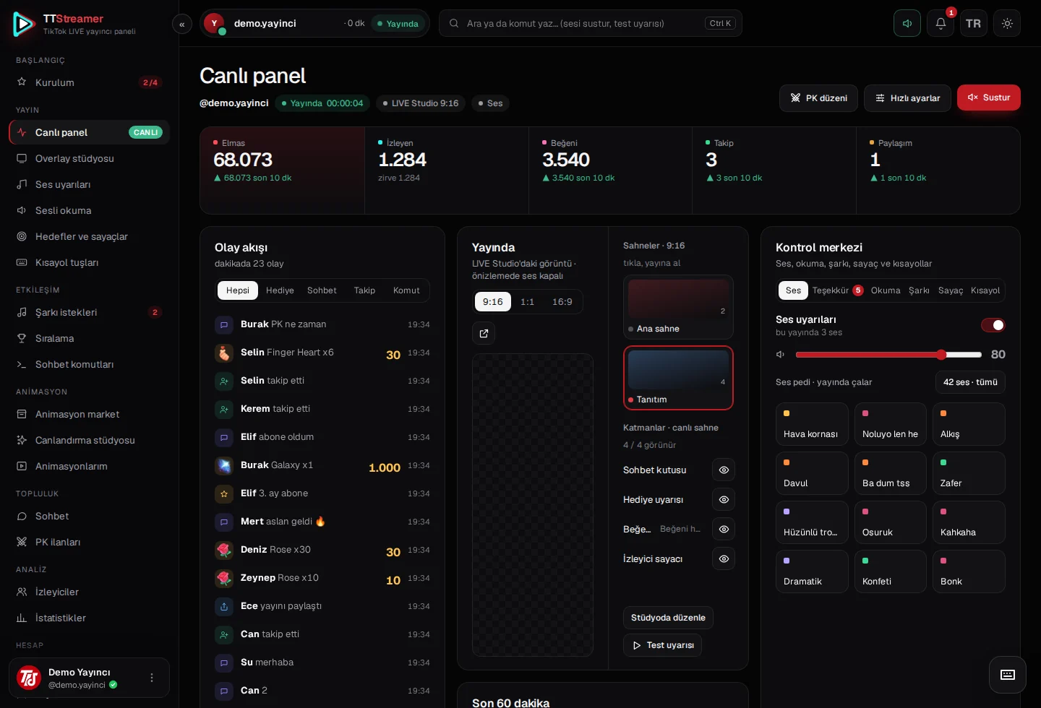The width and height of the screenshot is (1041, 708).
Task: Click the Sustur button
Action: (x=989, y=98)
